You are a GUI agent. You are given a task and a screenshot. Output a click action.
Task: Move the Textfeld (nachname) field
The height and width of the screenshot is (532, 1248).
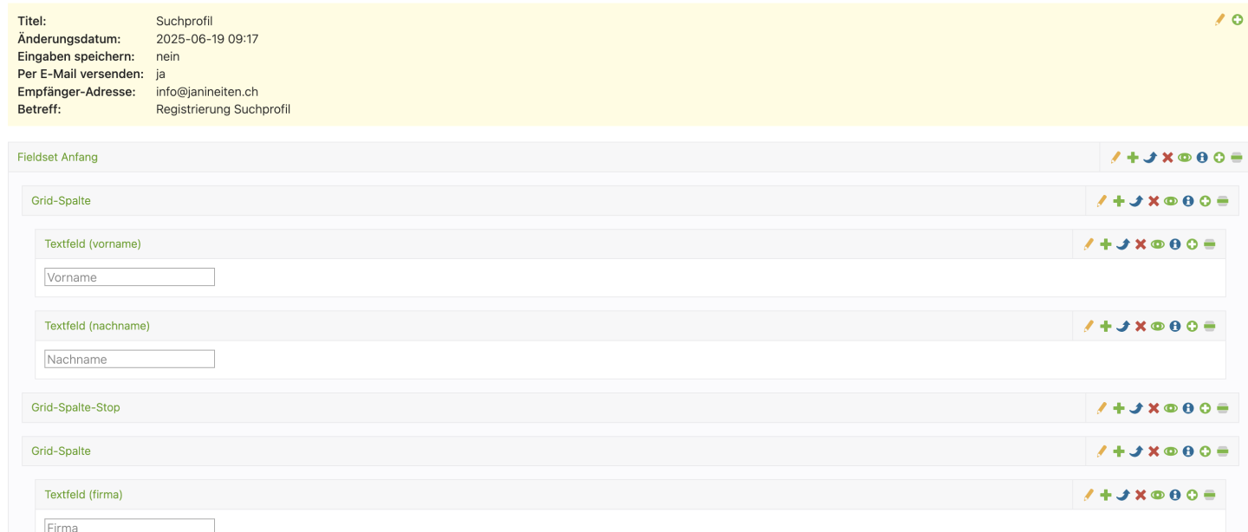[x=1122, y=327]
